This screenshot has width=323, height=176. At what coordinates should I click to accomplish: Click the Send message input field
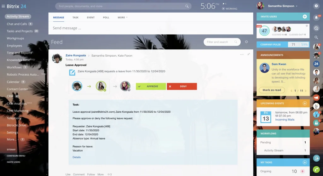[150, 28]
